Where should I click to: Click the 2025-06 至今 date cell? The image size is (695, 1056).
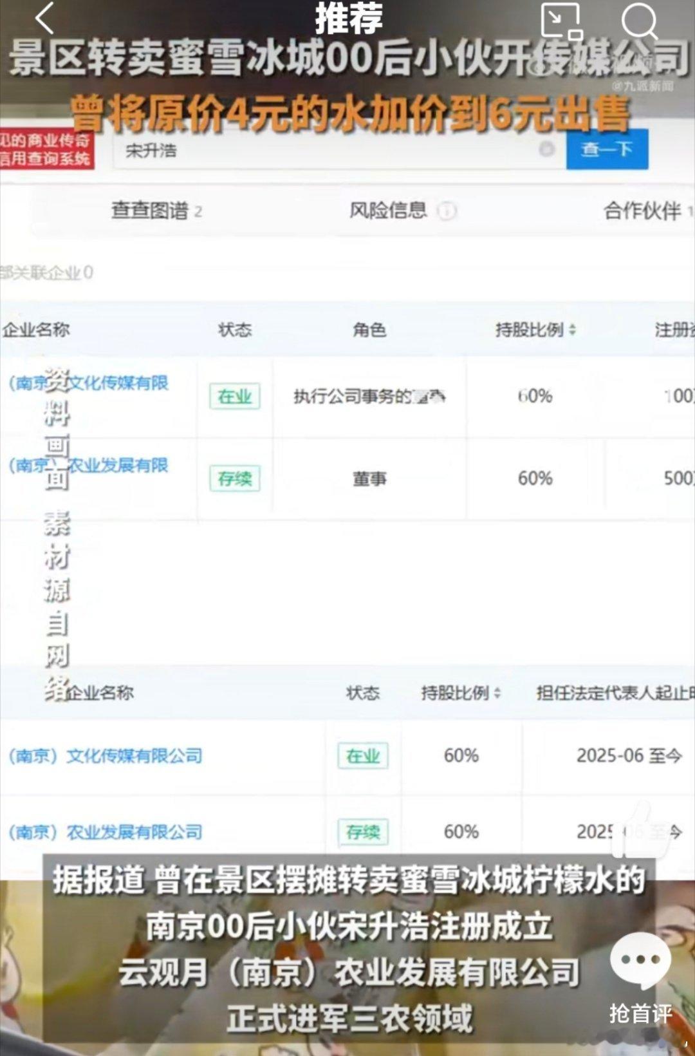click(x=629, y=755)
